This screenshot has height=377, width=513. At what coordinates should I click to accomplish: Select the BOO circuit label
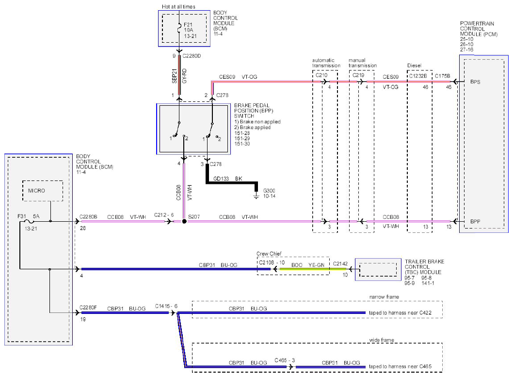coord(297,265)
